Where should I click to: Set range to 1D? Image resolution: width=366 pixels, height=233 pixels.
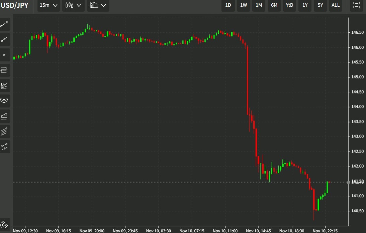[228, 5]
